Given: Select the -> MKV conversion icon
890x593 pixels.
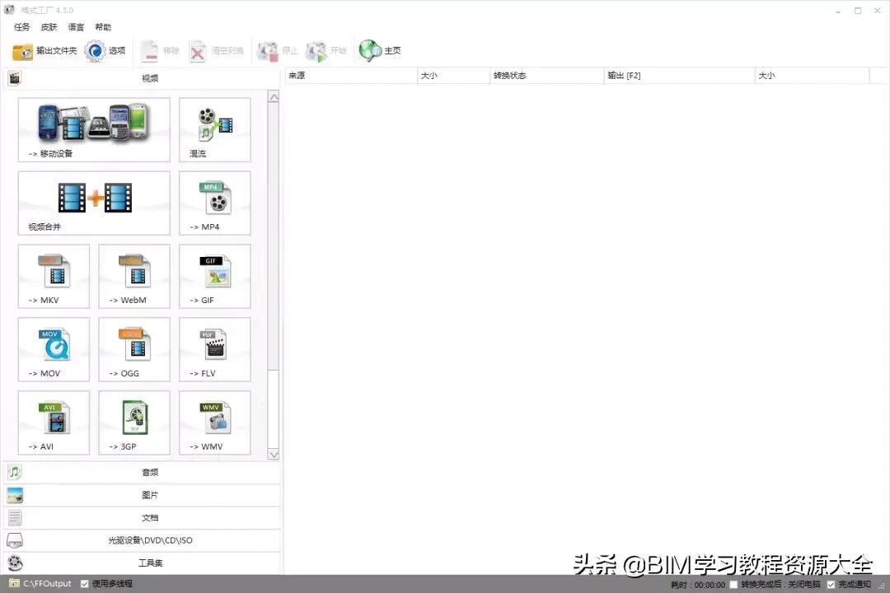Looking at the screenshot, I should point(53,276).
